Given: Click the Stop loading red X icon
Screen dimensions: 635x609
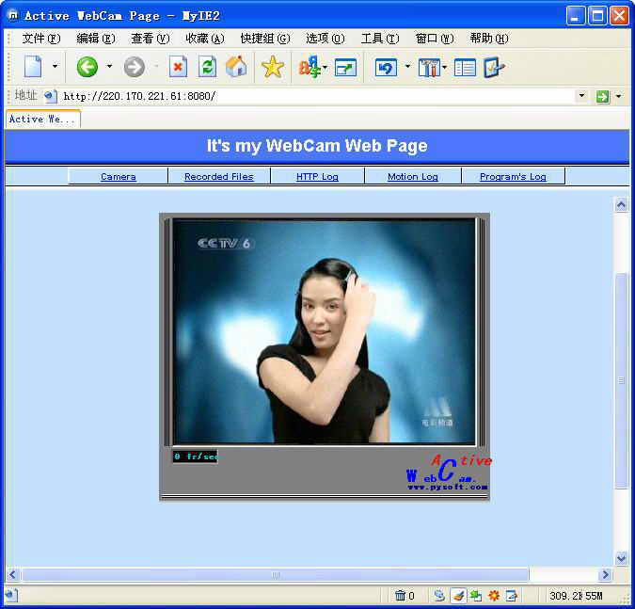Looking at the screenshot, I should (178, 67).
